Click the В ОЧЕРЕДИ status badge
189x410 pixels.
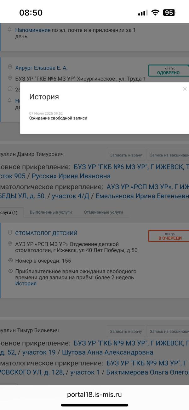coord(169,236)
